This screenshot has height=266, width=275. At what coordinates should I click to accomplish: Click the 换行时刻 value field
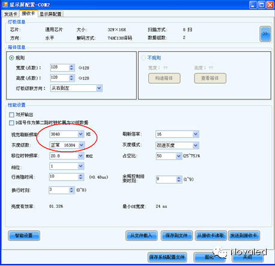tap(59, 190)
